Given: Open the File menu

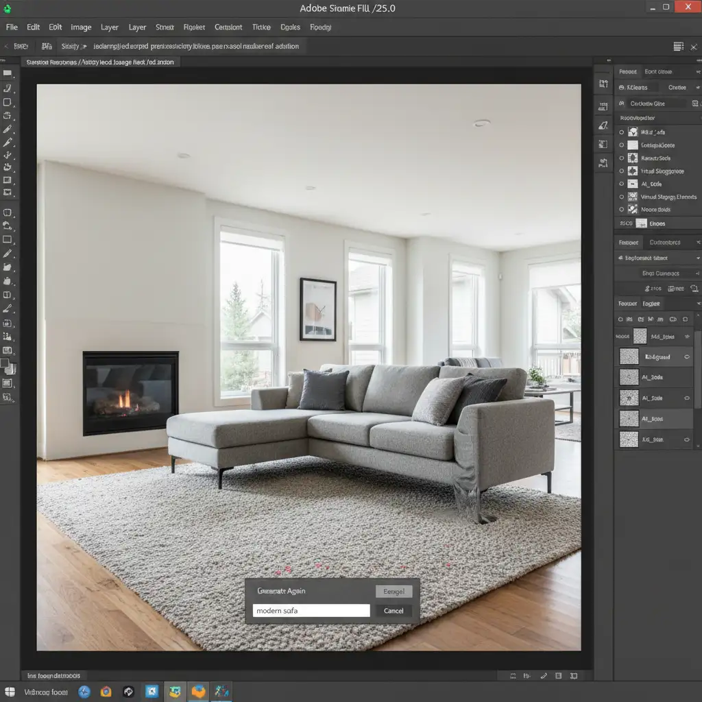Looking at the screenshot, I should click(12, 27).
